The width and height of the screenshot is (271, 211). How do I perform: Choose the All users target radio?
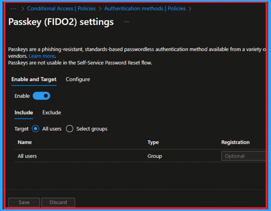pos(36,129)
